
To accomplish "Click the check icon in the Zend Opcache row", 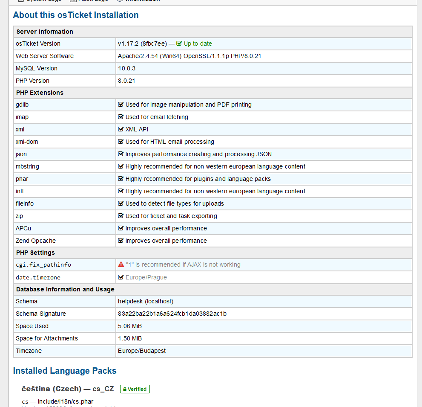I will [x=121, y=241].
